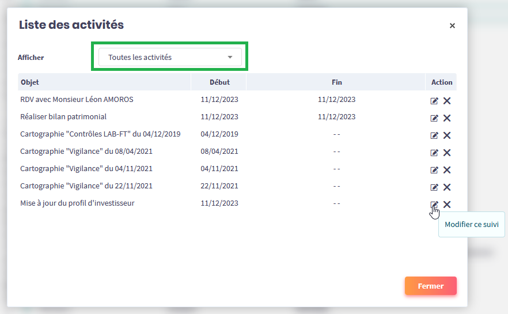Remove Cartographie Vigilance du 04/11/2021
This screenshot has width=508, height=314.
[447, 170]
